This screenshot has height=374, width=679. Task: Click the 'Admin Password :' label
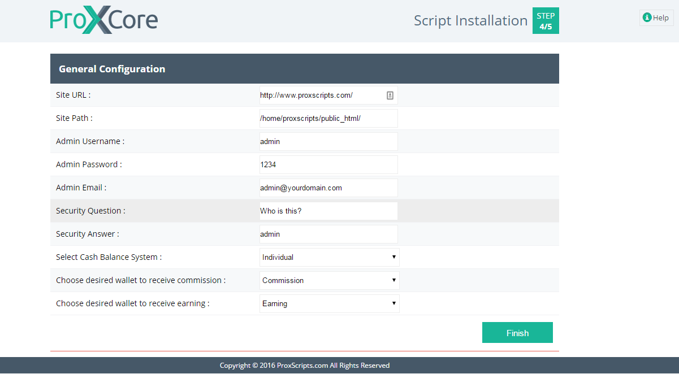pyautogui.click(x=89, y=164)
